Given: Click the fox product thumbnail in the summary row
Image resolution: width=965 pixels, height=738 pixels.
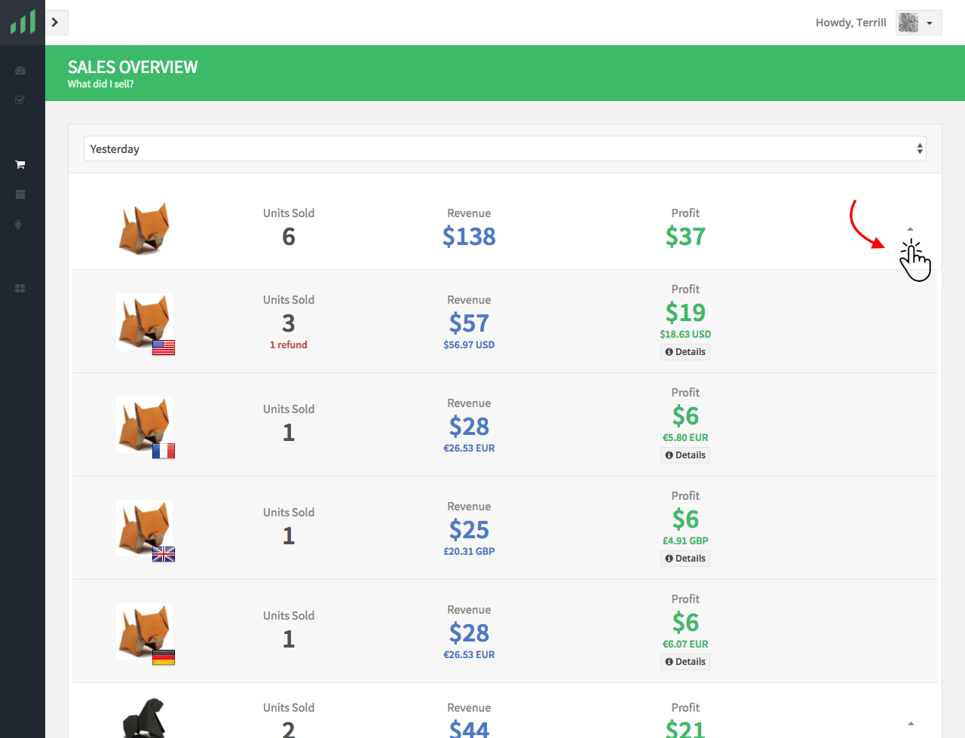Looking at the screenshot, I should (x=144, y=228).
